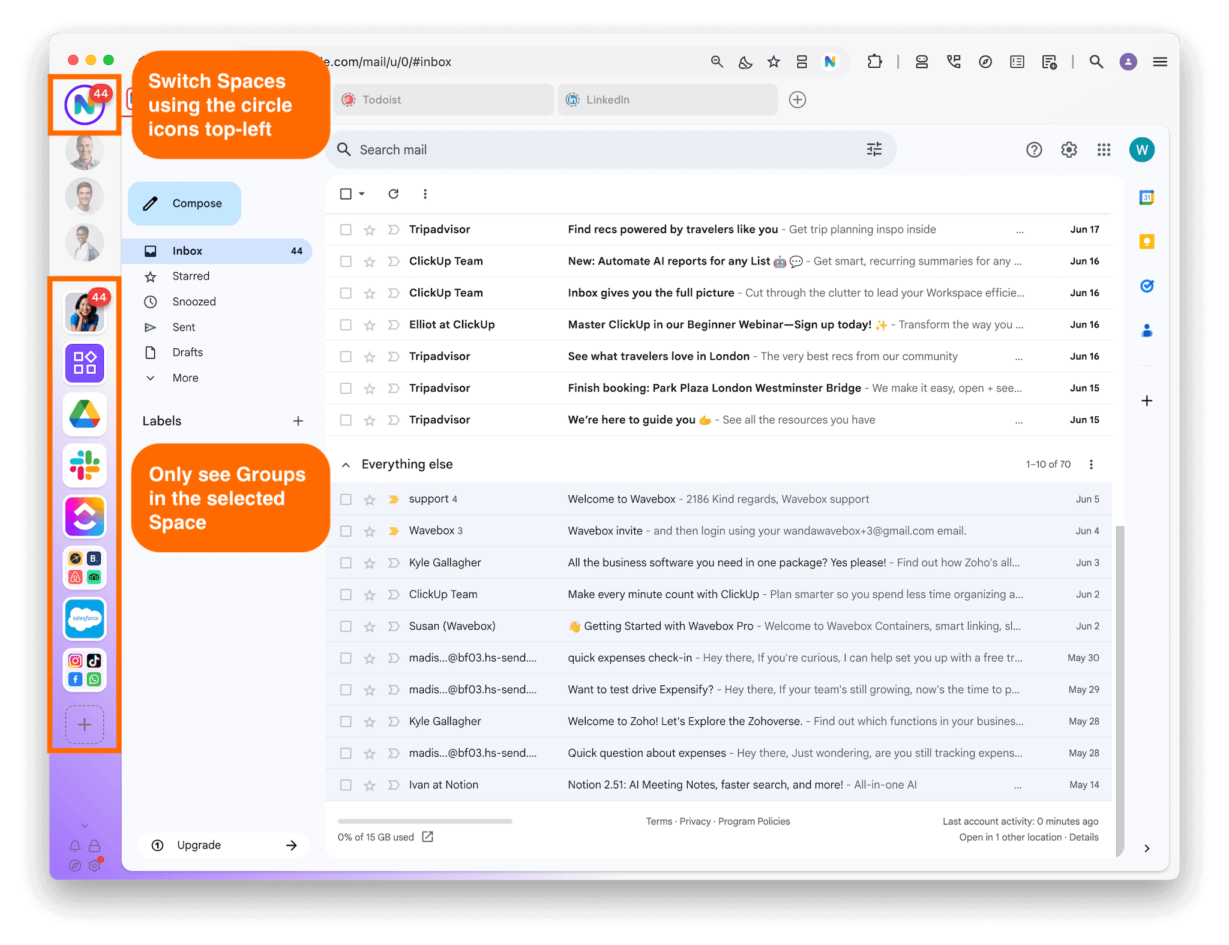Click the storage usage progress bar
The image size is (1229, 945).
tap(425, 821)
